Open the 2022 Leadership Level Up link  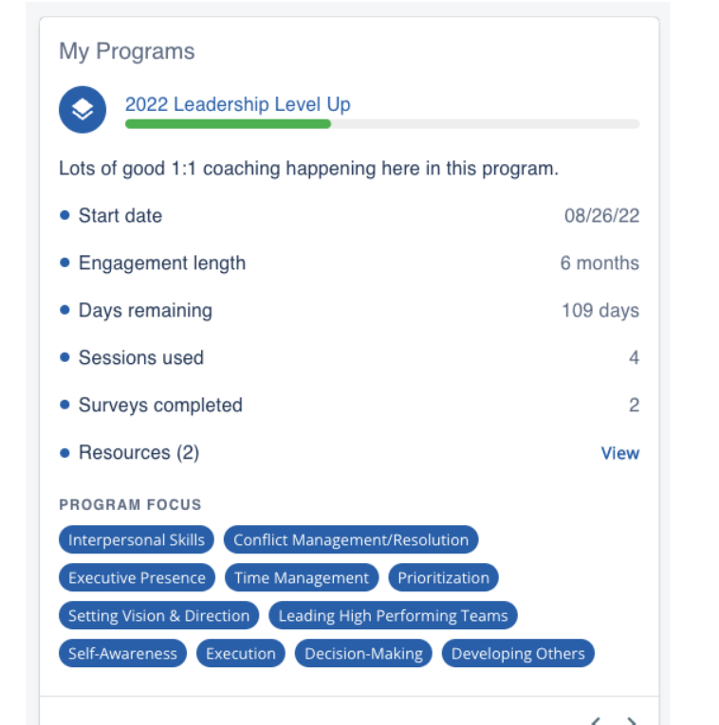[237, 104]
